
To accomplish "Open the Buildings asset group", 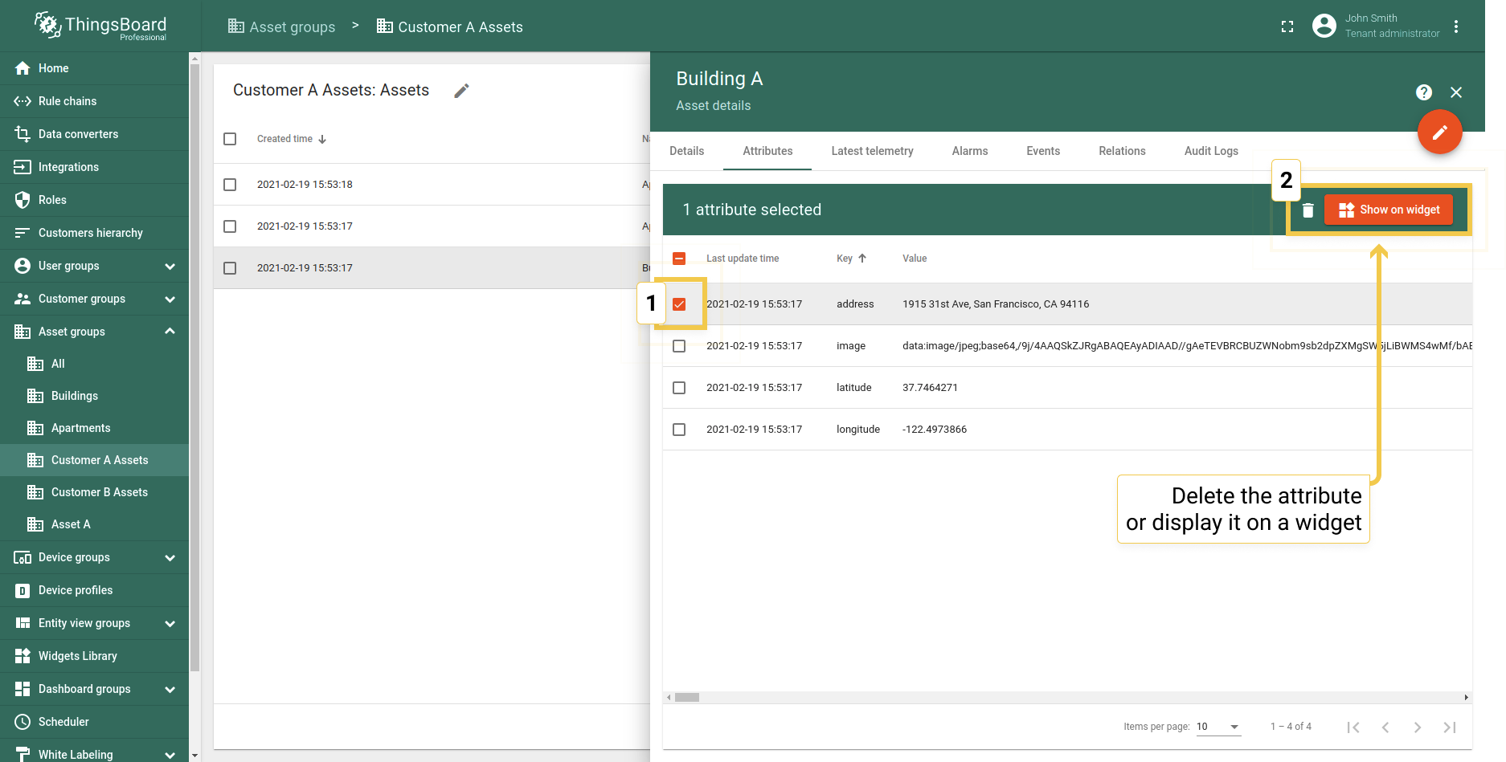I will pyautogui.click(x=94, y=396).
